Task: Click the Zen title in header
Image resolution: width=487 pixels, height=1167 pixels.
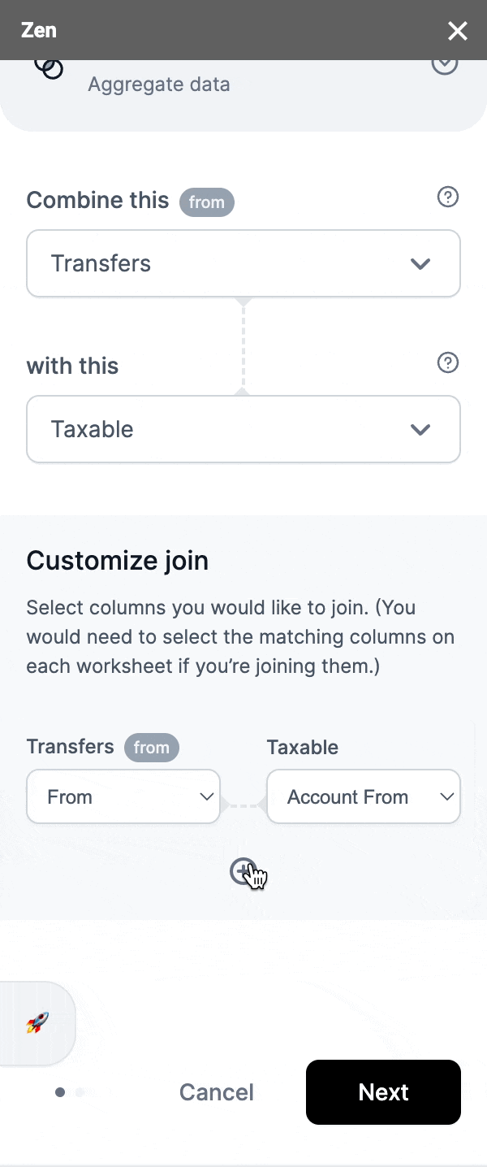Action: point(39,31)
